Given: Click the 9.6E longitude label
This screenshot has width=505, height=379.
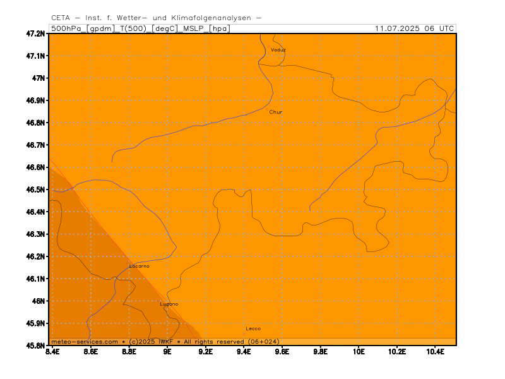Looking at the screenshot, I should [282, 352].
